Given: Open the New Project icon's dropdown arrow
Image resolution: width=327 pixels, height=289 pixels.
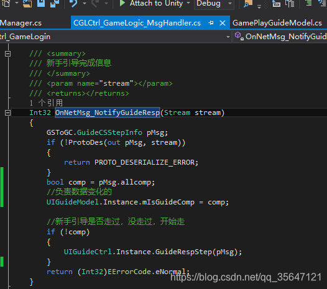Looking at the screenshot, I should tap(17, 3).
